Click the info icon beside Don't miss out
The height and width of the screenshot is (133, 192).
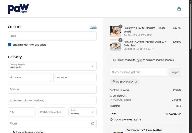(115, 60)
